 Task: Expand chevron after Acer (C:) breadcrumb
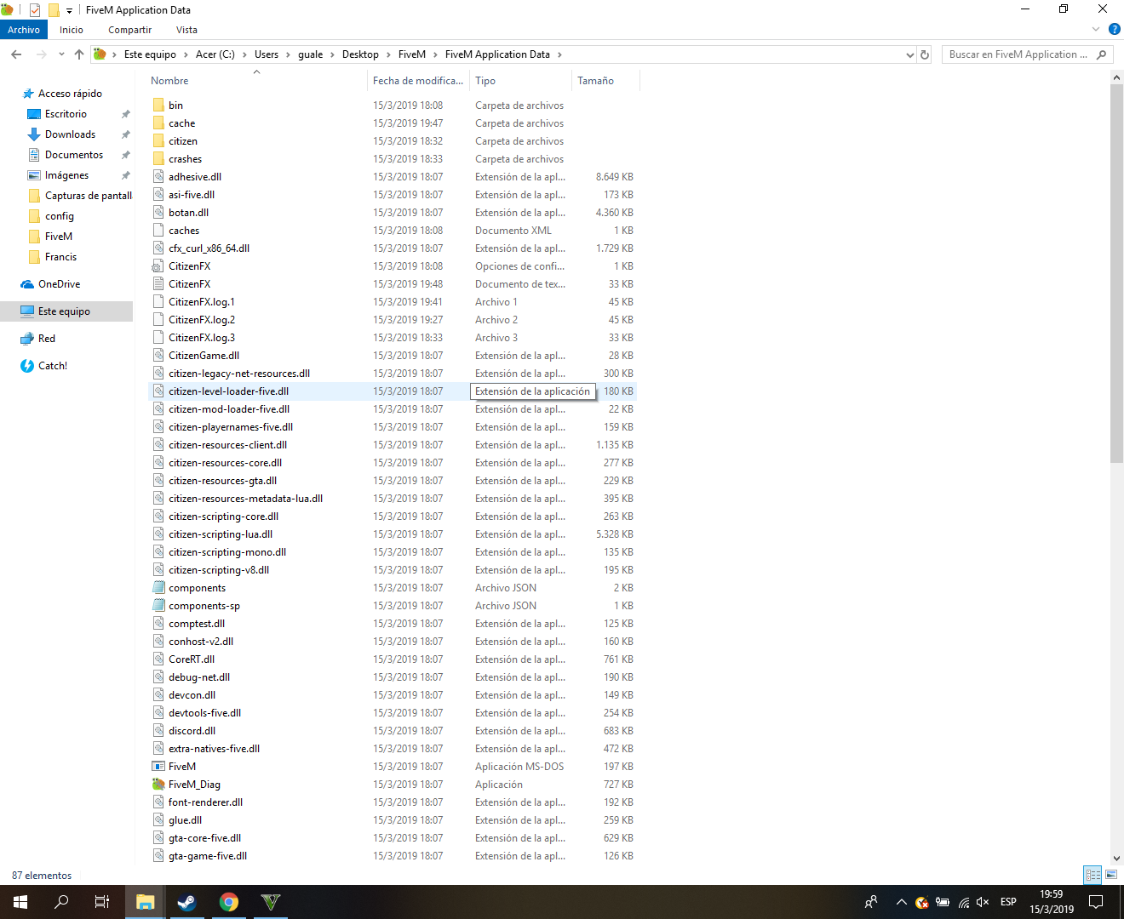click(x=244, y=54)
